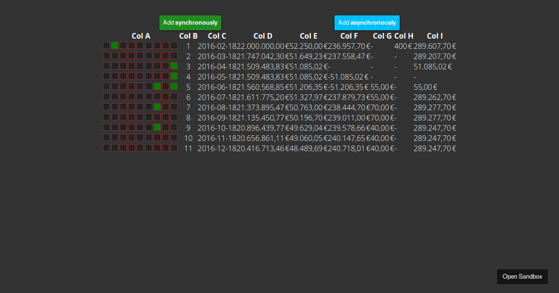This screenshot has width=559, height=293.
Task: Select the last dashed square in row 11
Action: pos(174,147)
